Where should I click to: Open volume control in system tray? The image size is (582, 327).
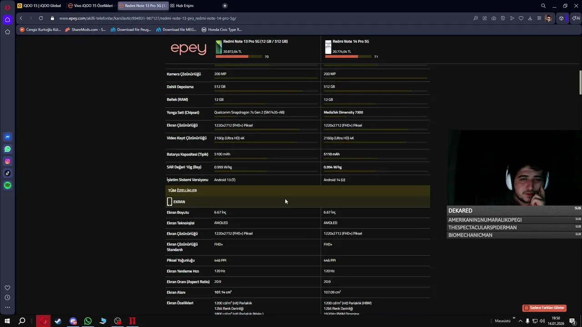click(542, 321)
